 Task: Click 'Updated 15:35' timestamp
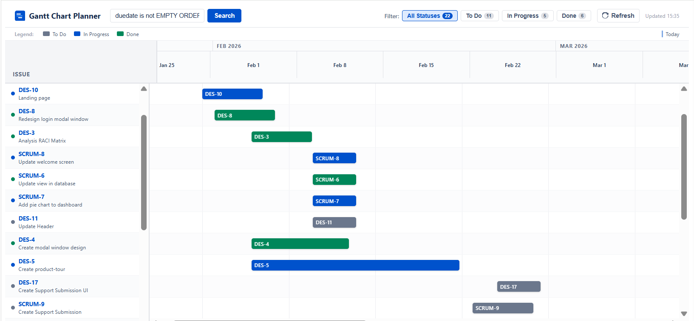pyautogui.click(x=662, y=16)
